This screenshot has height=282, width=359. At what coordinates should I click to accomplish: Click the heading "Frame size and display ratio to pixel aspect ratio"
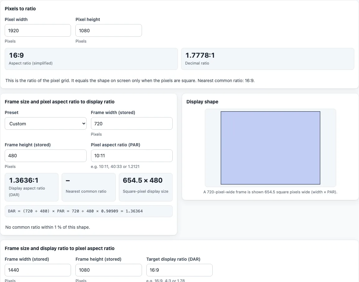pos(59,248)
